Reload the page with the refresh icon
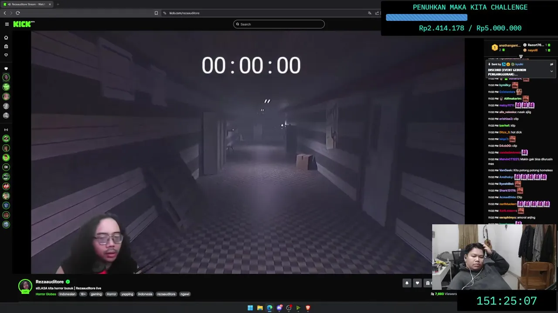The image size is (558, 313). coord(18,13)
